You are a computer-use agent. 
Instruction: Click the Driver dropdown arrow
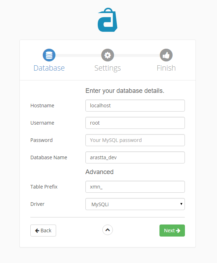coord(181,204)
